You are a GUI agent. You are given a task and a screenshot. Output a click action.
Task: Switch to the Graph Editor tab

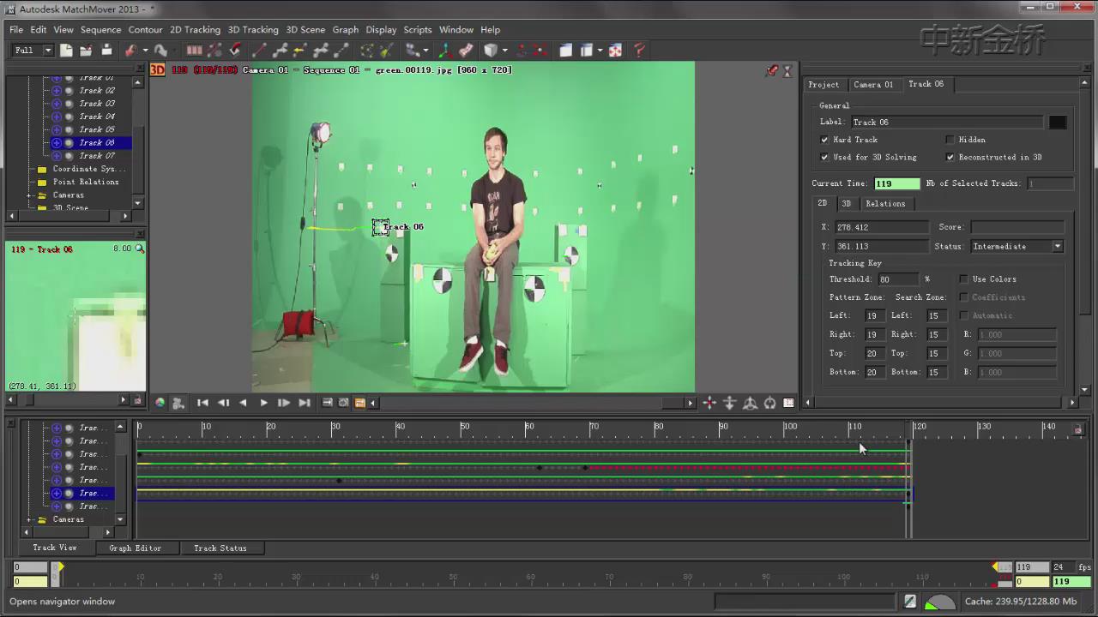135,548
